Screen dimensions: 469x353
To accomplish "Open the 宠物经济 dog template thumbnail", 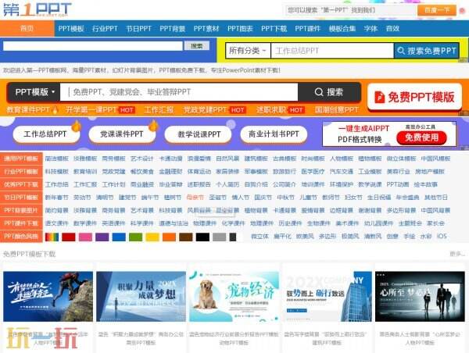I will pos(234,296).
